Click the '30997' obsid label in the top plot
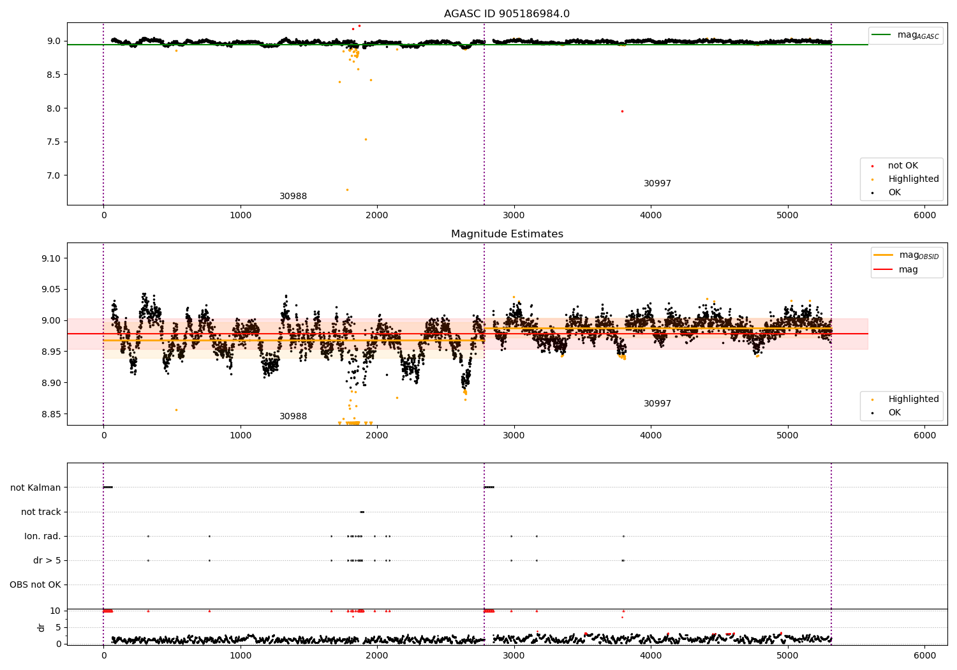The width and height of the screenshot is (957, 670). (657, 184)
